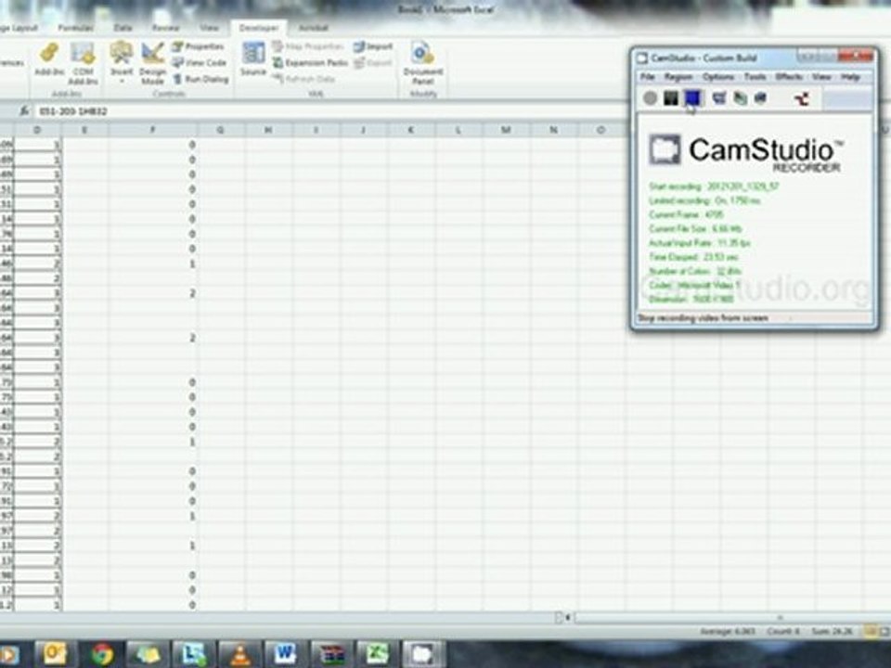Open Outlook from the taskbar
This screenshot has height=668, width=891.
[55, 654]
